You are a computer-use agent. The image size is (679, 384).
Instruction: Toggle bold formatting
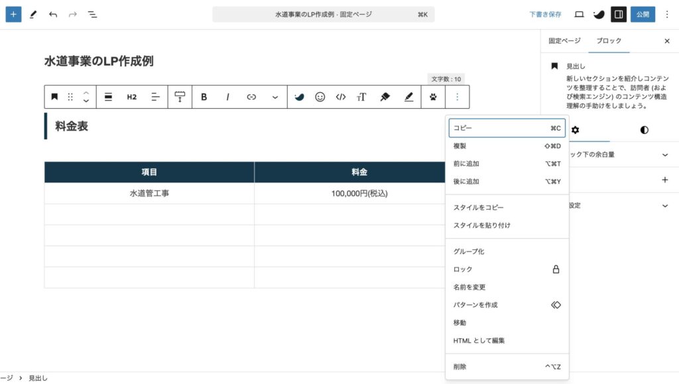point(204,97)
